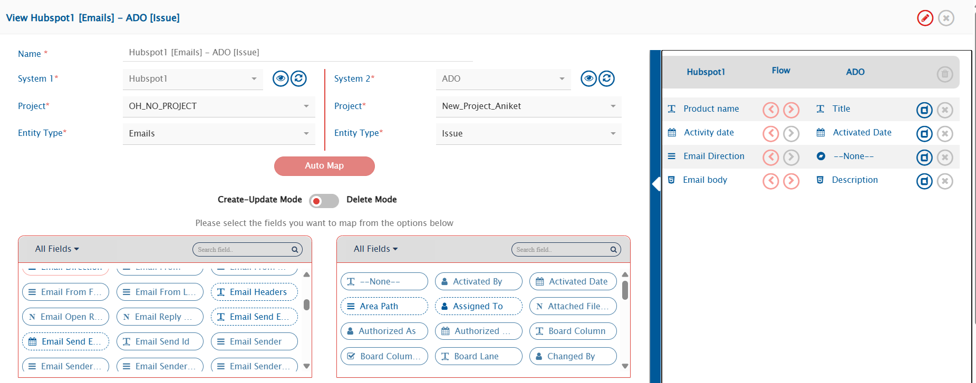Viewport: 976px width, 383px height.
Task: View System 1 details eye icon
Action: pos(281,78)
